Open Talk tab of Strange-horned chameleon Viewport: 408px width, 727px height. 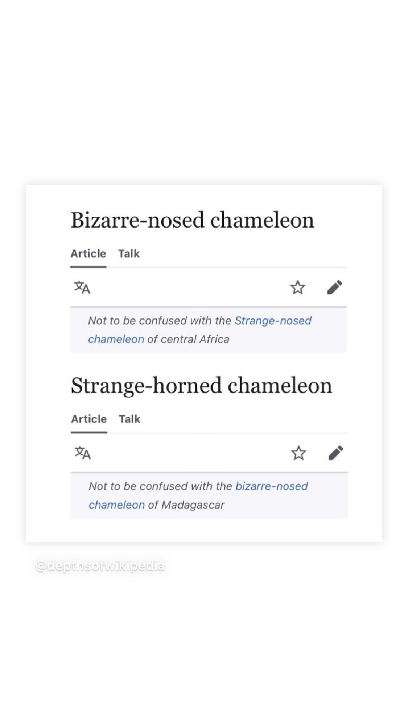click(x=129, y=419)
